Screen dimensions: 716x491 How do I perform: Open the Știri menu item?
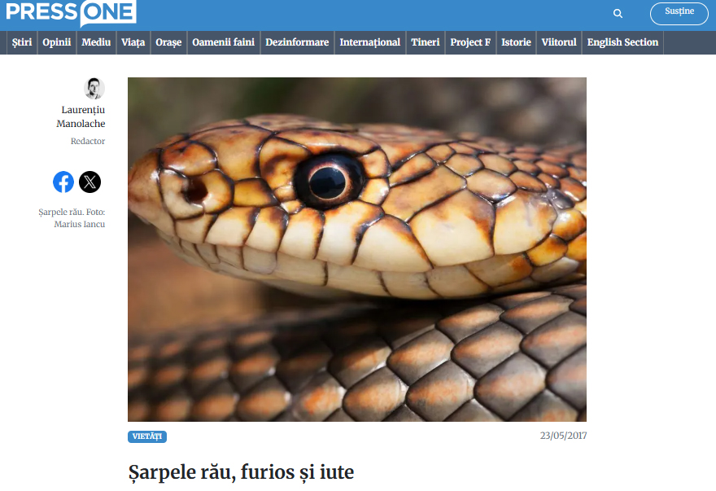(22, 42)
